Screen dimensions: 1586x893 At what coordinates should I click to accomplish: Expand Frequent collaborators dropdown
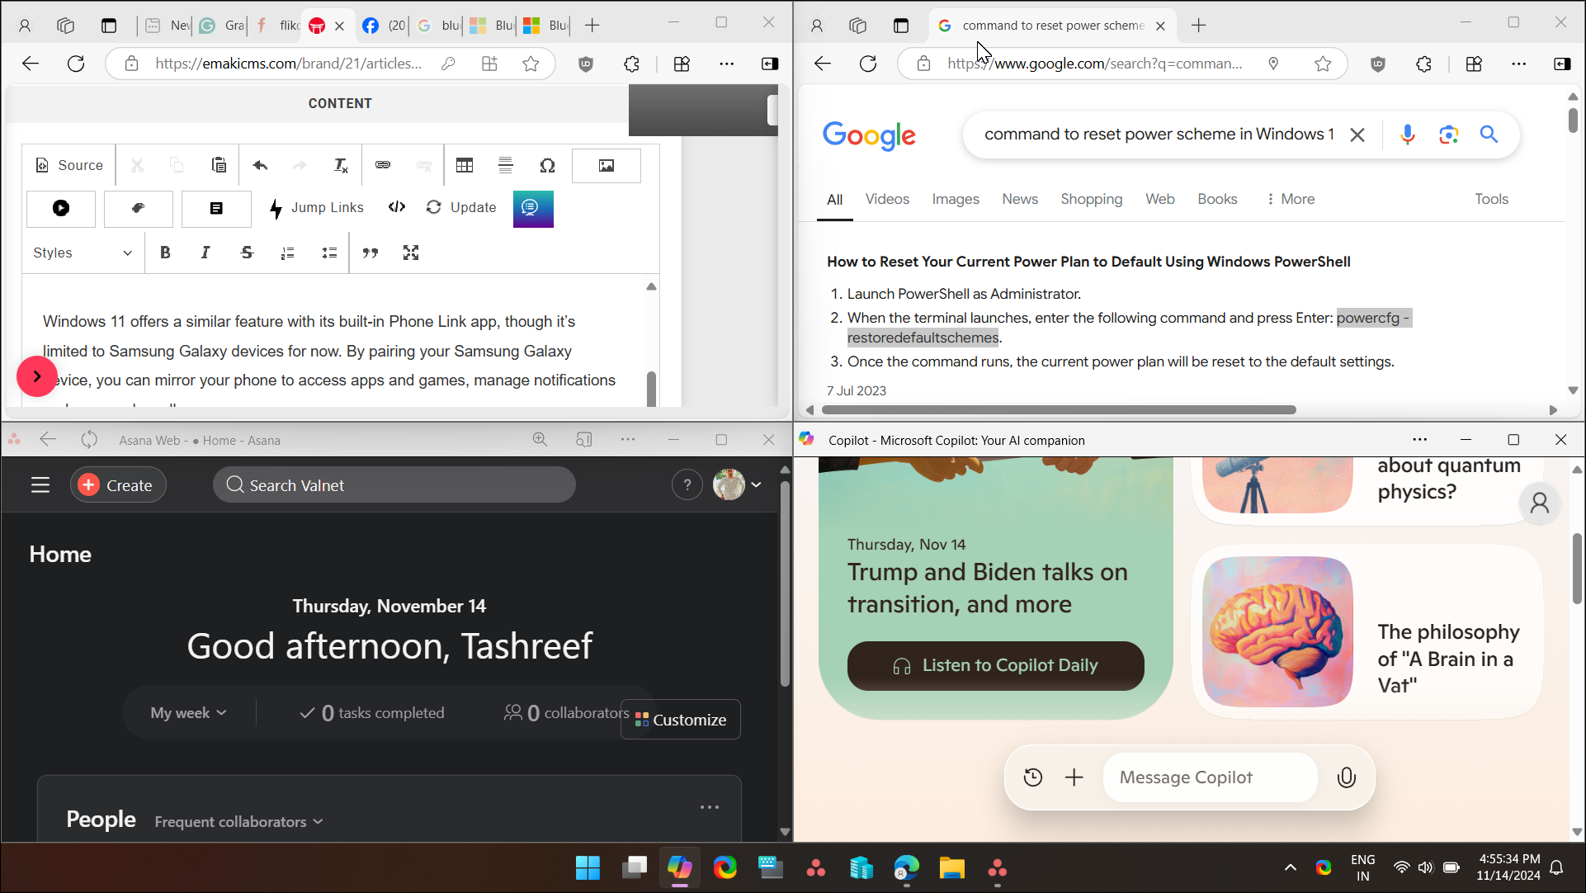pos(318,821)
